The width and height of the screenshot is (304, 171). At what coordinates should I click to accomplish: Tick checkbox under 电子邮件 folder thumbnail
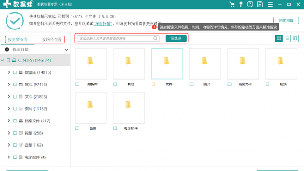[115, 128]
